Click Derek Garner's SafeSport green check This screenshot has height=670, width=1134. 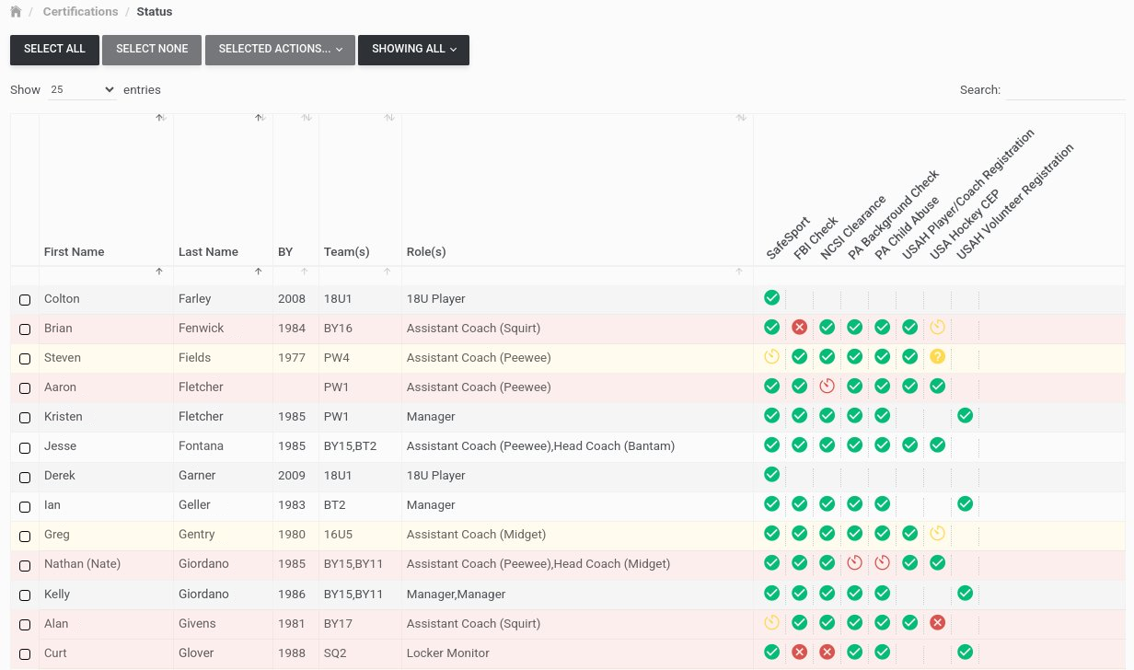pyautogui.click(x=771, y=474)
